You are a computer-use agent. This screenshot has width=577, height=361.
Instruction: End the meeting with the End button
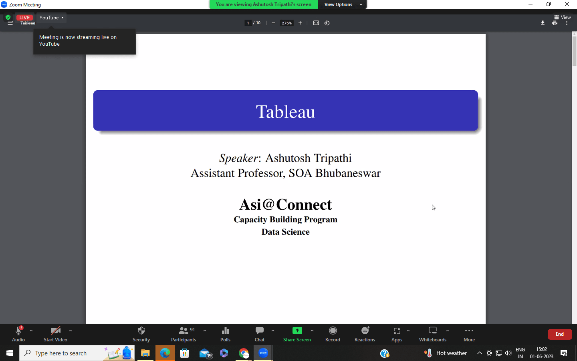560,334
